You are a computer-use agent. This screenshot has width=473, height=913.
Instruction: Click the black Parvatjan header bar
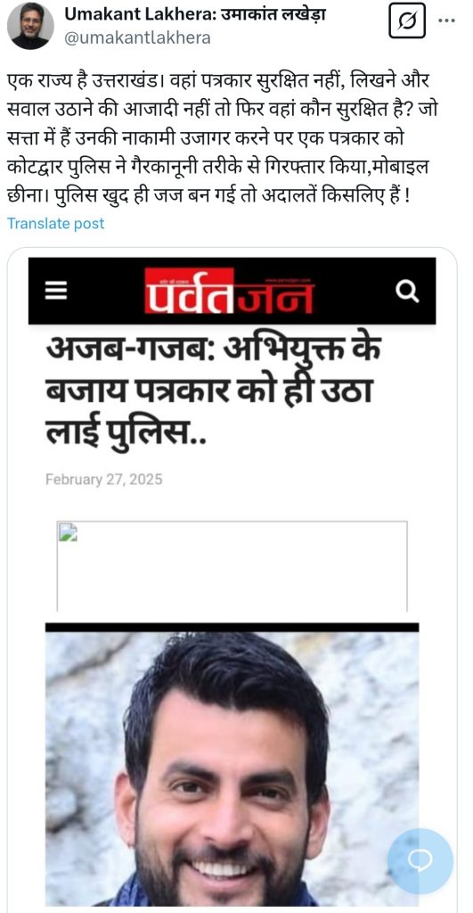click(x=232, y=291)
